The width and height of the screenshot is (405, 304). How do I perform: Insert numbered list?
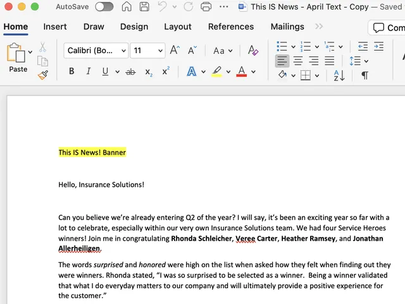point(305,46)
